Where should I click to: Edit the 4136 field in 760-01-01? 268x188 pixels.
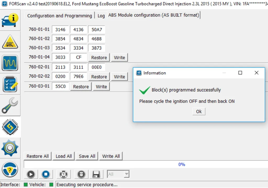(79, 30)
